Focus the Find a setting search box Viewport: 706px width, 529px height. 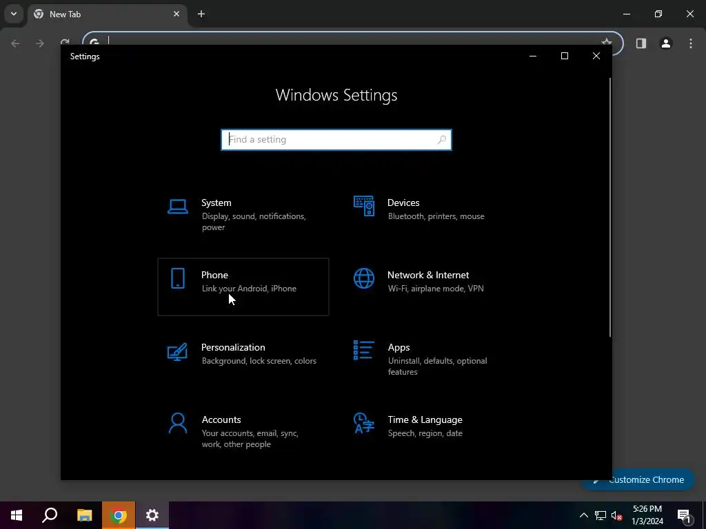[336, 139]
